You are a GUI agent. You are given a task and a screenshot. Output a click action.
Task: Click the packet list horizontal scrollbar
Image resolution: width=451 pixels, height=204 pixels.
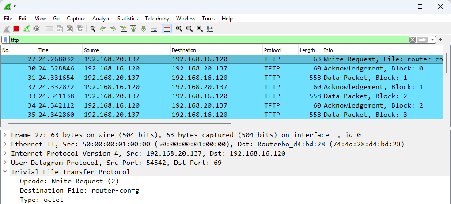point(120,123)
